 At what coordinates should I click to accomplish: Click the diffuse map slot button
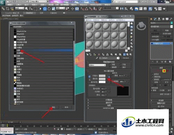tap(109, 77)
